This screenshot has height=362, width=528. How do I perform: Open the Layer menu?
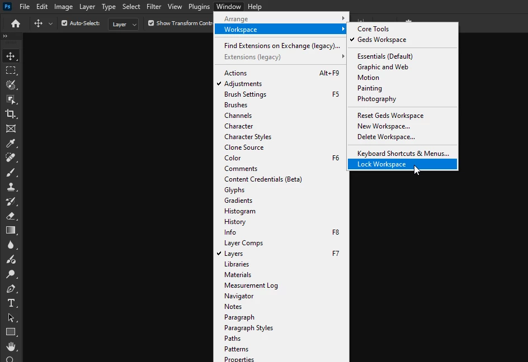click(87, 7)
